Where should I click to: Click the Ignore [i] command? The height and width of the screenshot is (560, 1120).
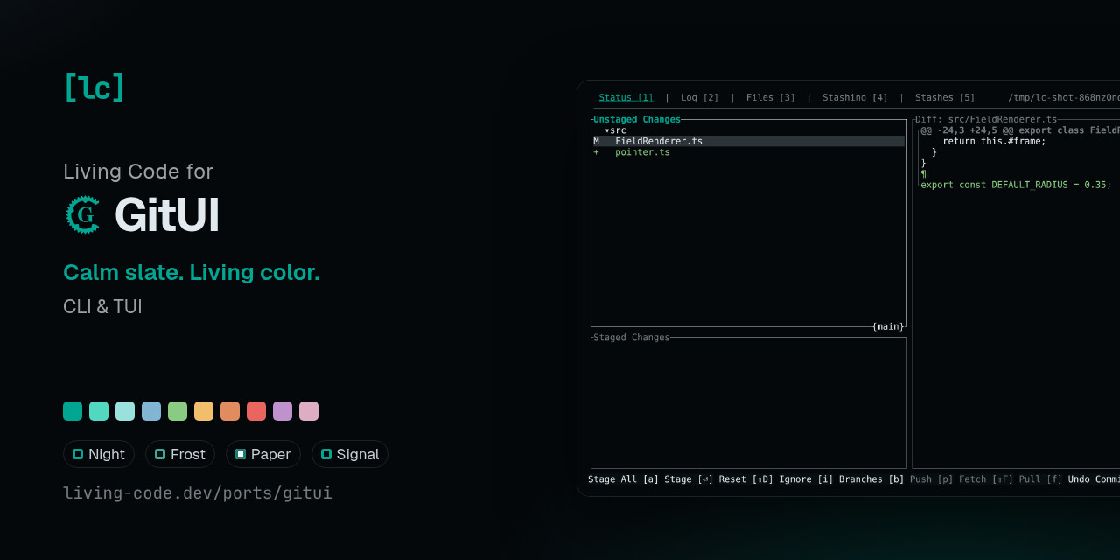[x=807, y=479]
